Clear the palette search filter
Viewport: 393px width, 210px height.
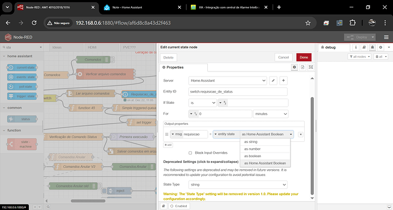40,47
